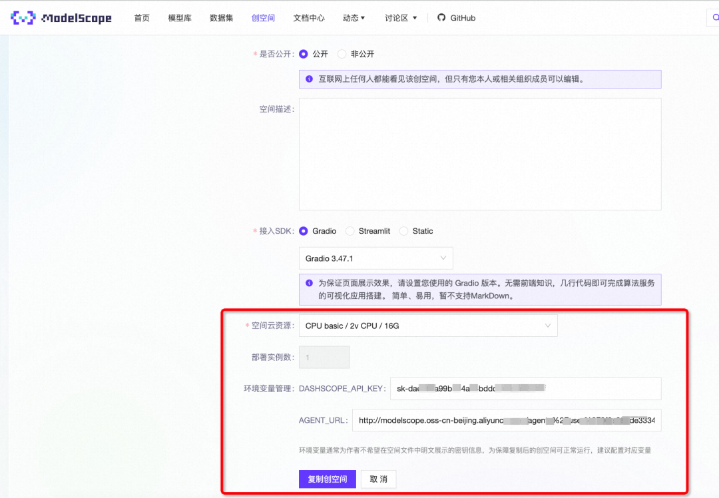719x498 pixels.
Task: Open the Gradio 3.47.1 version dropdown
Action: (x=375, y=258)
